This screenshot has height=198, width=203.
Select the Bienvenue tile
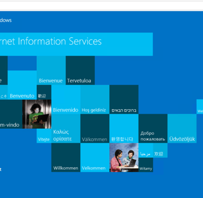(51, 70)
